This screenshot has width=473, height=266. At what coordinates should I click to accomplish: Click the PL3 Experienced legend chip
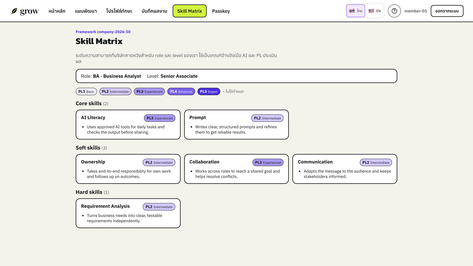point(149,92)
